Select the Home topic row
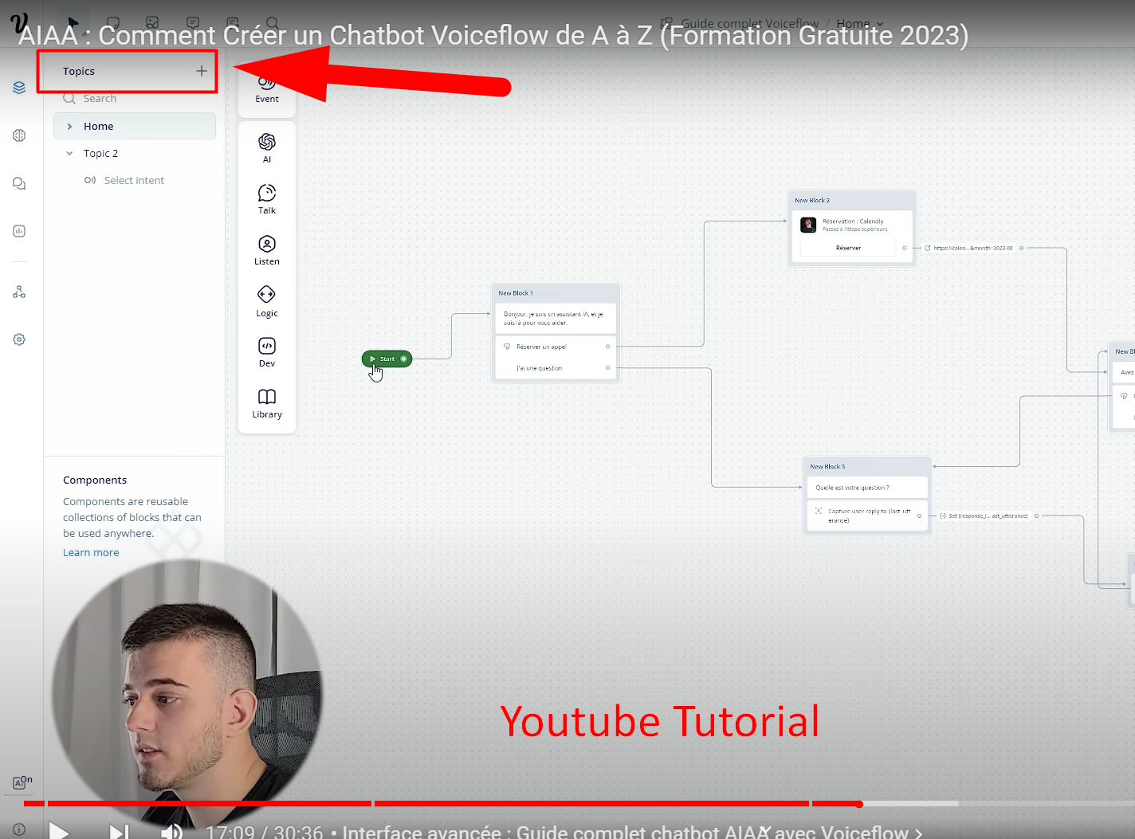Screen dimensions: 1135x839 pyautogui.click(x=135, y=126)
